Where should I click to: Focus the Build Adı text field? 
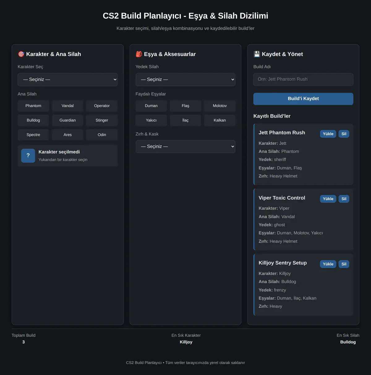[x=303, y=80]
